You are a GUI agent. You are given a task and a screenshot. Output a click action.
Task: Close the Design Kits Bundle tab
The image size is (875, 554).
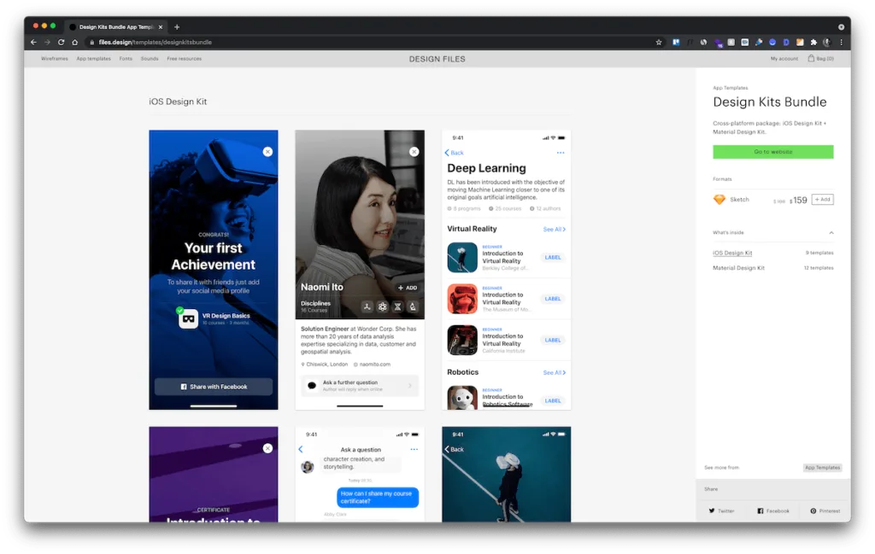(161, 26)
